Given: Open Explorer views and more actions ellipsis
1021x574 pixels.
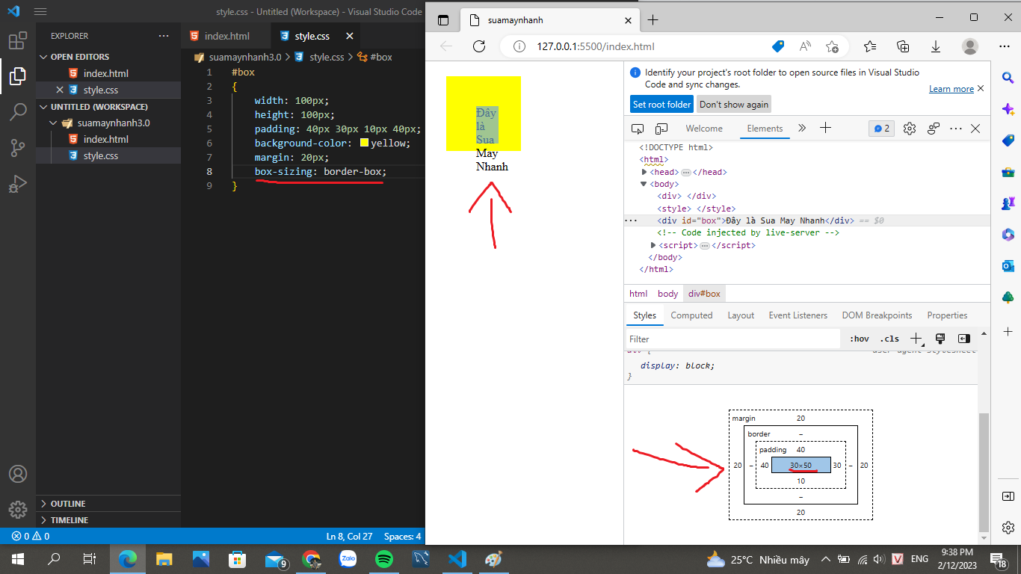Looking at the screenshot, I should pyautogui.click(x=164, y=36).
